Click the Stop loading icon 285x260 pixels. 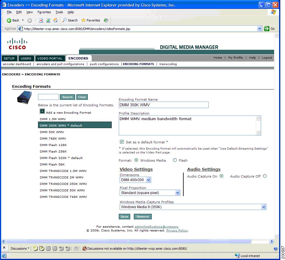coord(41,20)
